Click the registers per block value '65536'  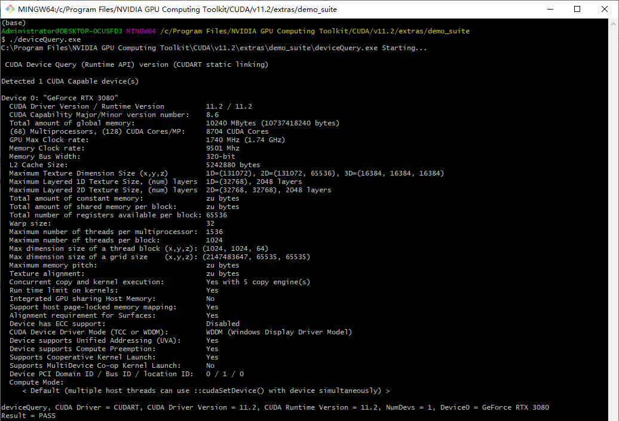pos(217,215)
